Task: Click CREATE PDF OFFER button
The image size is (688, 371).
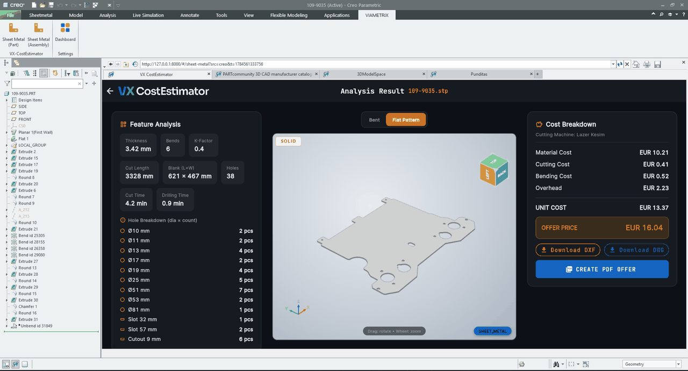Action: coord(602,269)
